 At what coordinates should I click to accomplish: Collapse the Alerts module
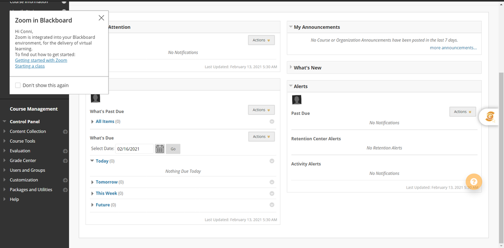coord(291,86)
